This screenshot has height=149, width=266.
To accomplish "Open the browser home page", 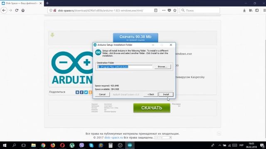I will (23, 10).
